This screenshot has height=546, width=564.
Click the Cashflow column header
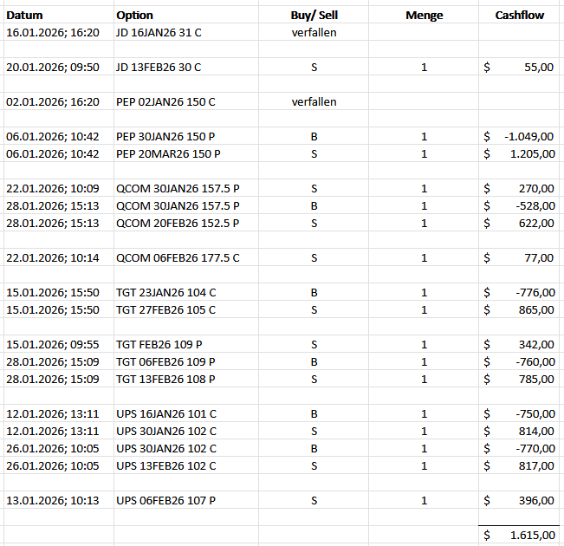(x=519, y=16)
